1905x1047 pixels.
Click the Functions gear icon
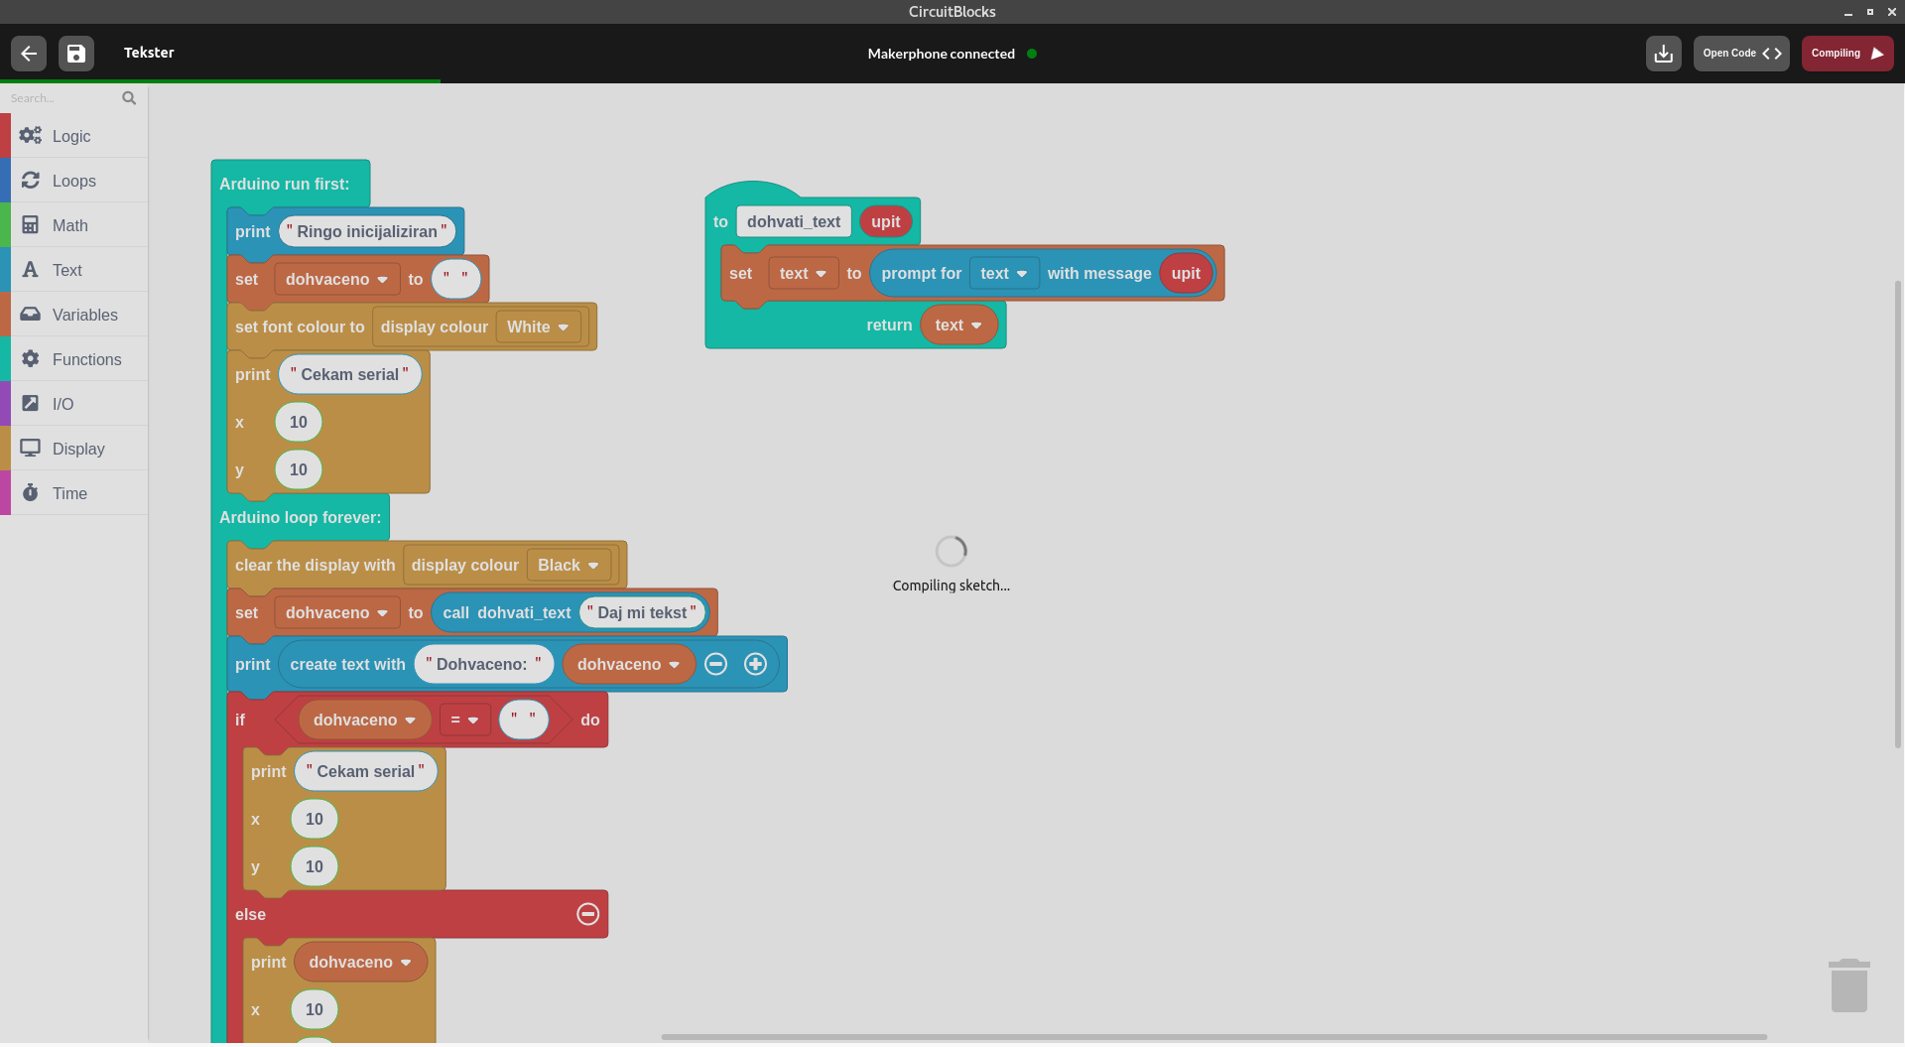point(31,358)
